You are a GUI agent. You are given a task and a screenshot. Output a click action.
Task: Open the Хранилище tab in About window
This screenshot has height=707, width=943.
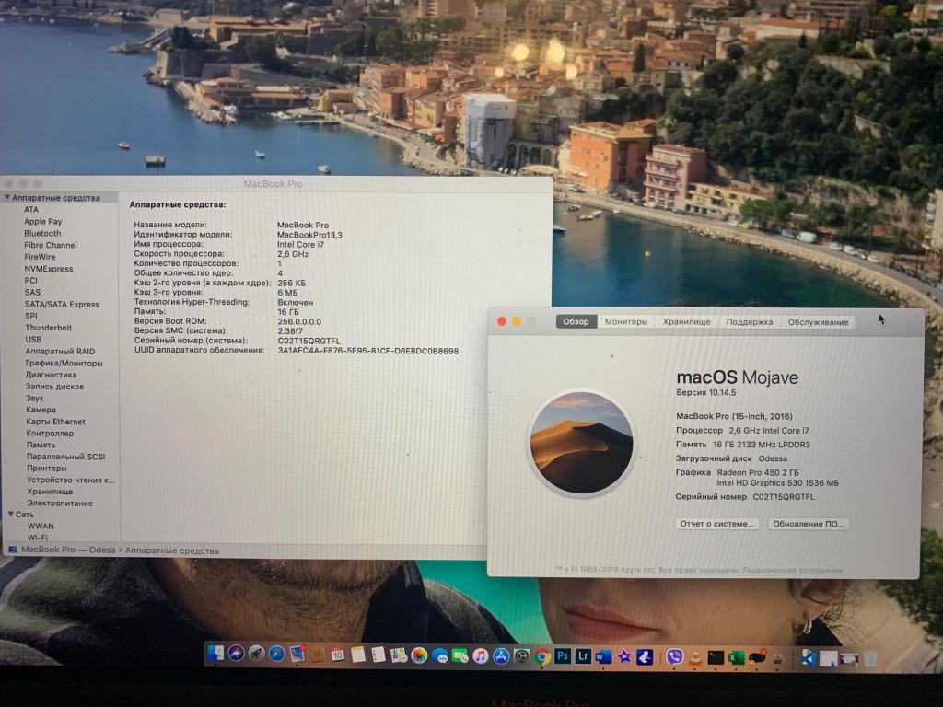tap(686, 321)
